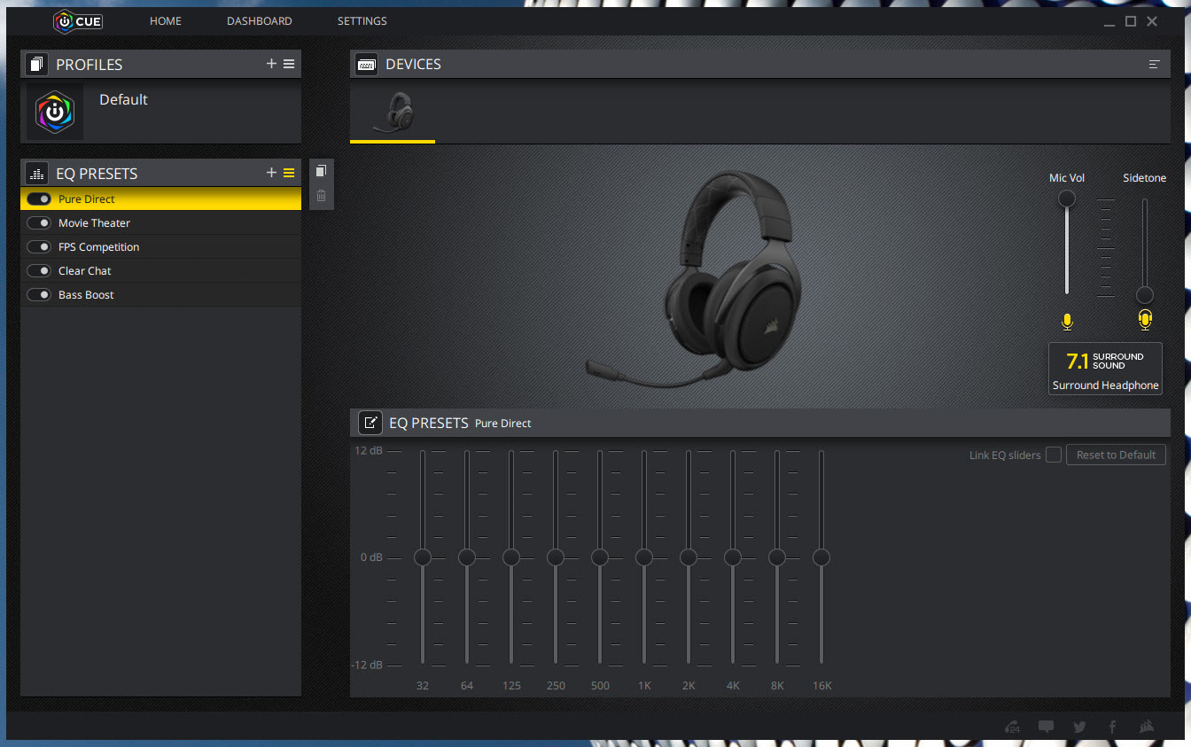Open the Corsair sails logo icon

point(1147,727)
